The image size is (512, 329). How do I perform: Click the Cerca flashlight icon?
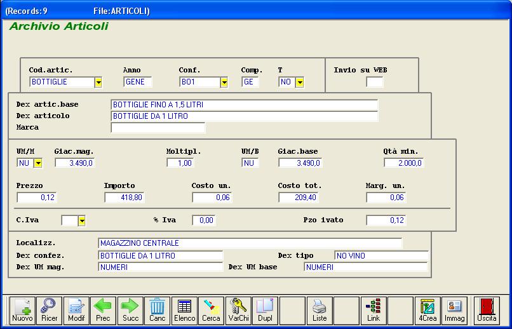pos(212,311)
